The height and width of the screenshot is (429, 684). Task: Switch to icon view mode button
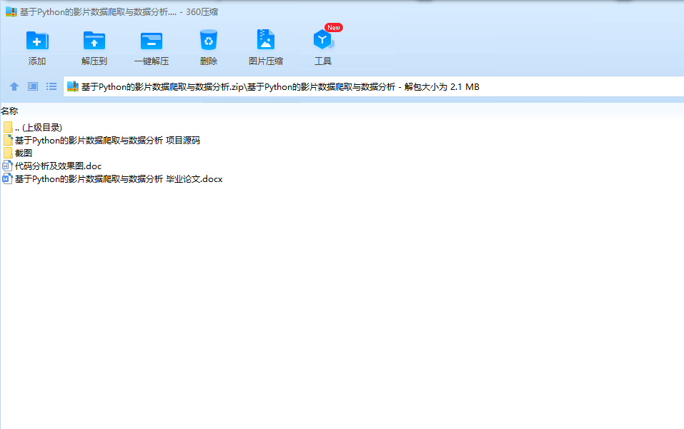tap(33, 86)
